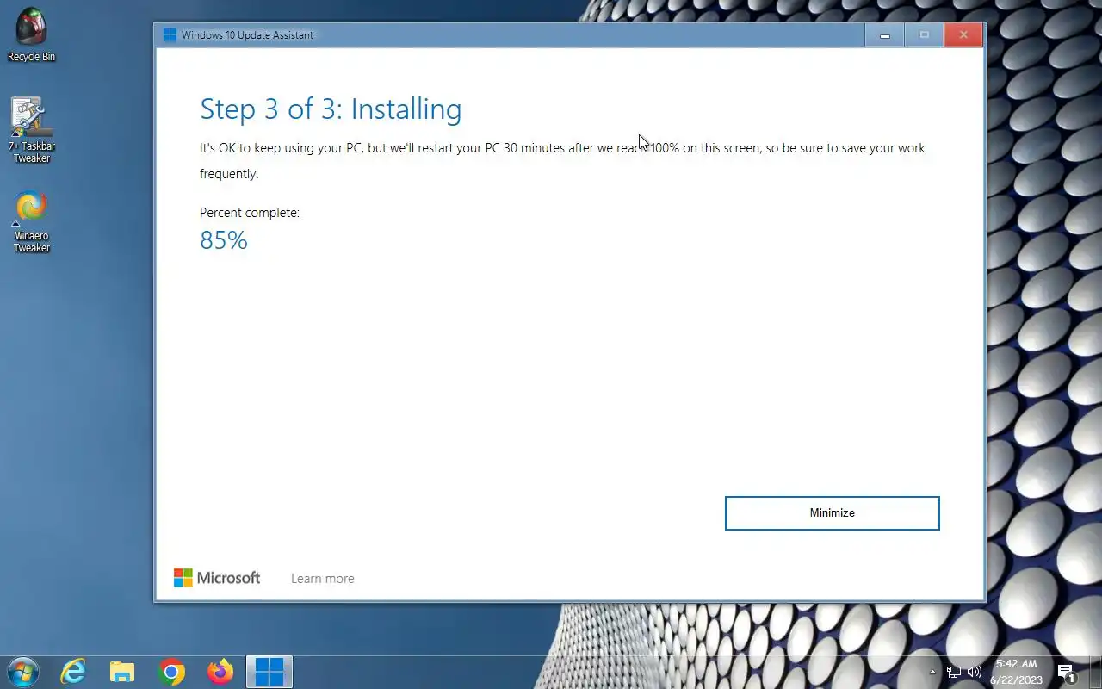Open the Windows Start orb
The width and height of the screenshot is (1102, 689).
pos(23,672)
